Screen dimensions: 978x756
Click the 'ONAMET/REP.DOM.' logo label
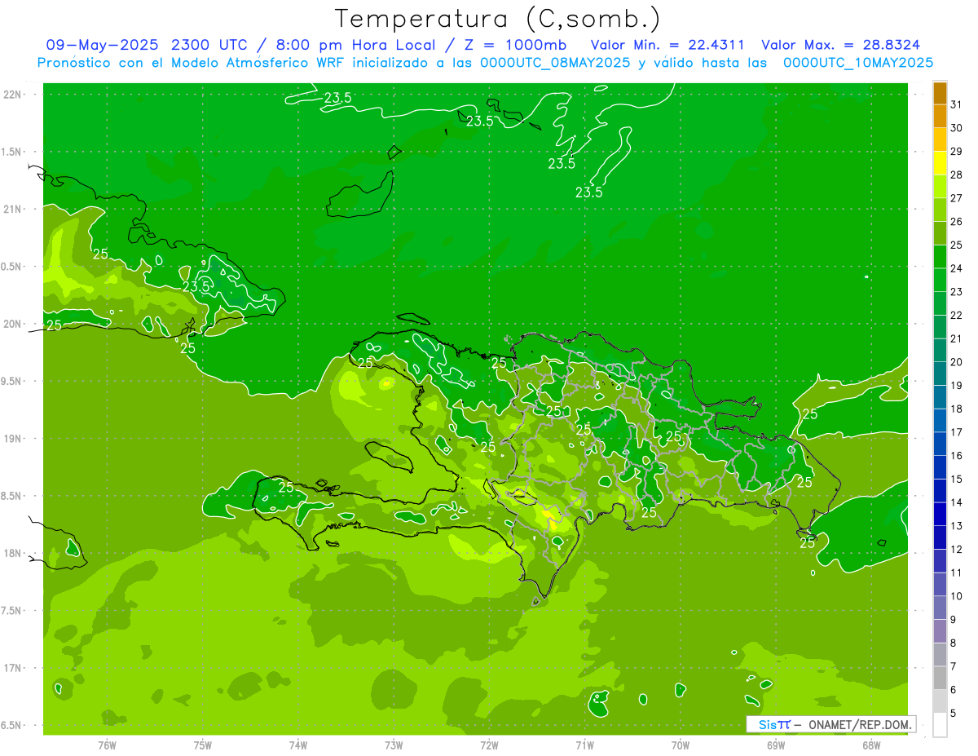click(858, 724)
